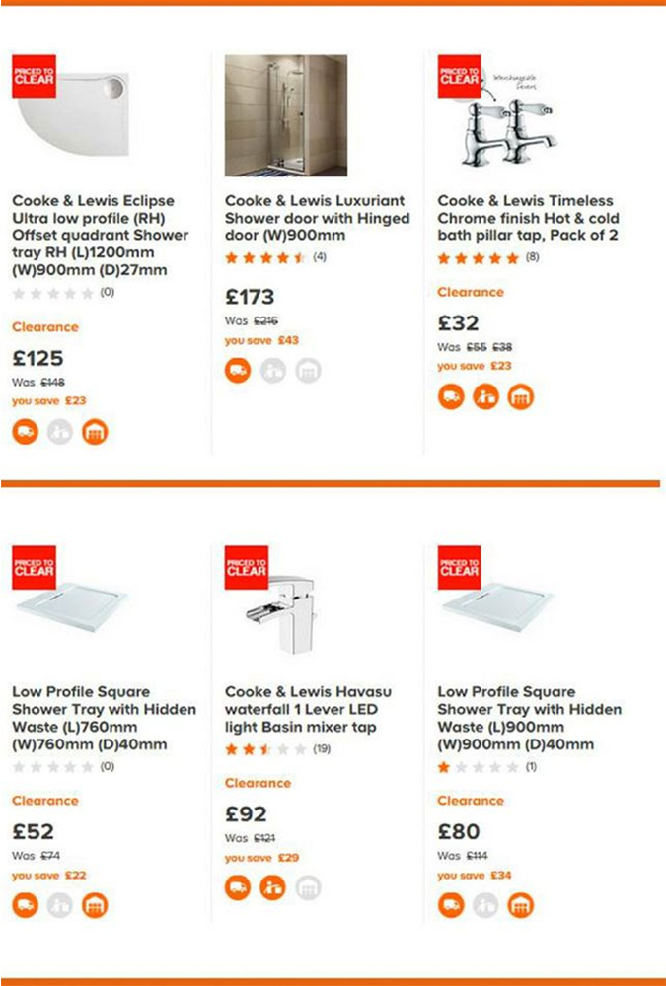Image resolution: width=666 pixels, height=986 pixels.
Task: Open Low Profile Square Tray 760mm link
Action: pyautogui.click(x=104, y=718)
